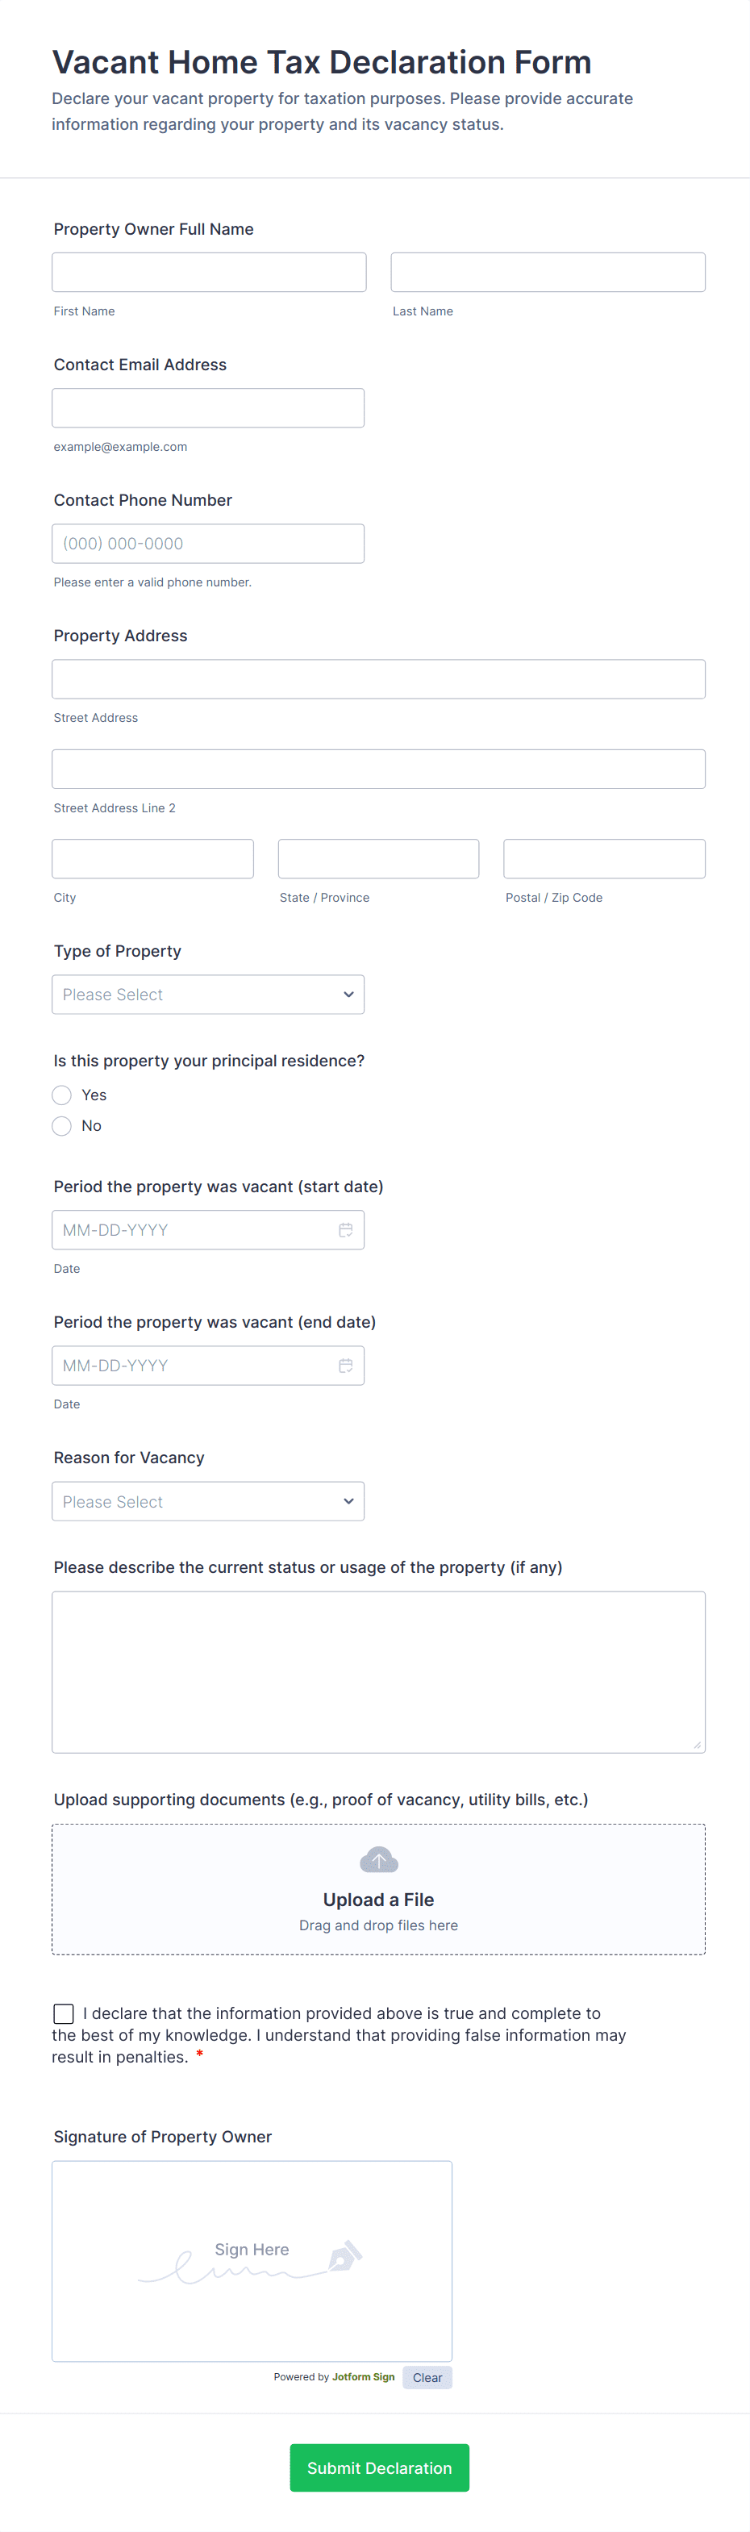Image resolution: width=750 pixels, height=2532 pixels.
Task: Click the cloud upload icon
Action: [x=378, y=1860]
